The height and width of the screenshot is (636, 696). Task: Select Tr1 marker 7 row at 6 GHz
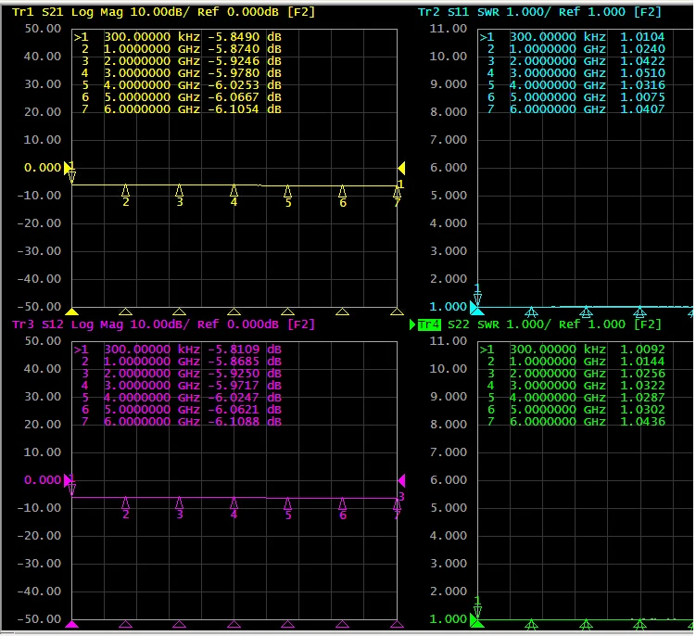181,109
